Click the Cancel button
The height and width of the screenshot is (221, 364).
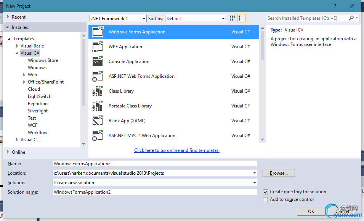(342, 211)
